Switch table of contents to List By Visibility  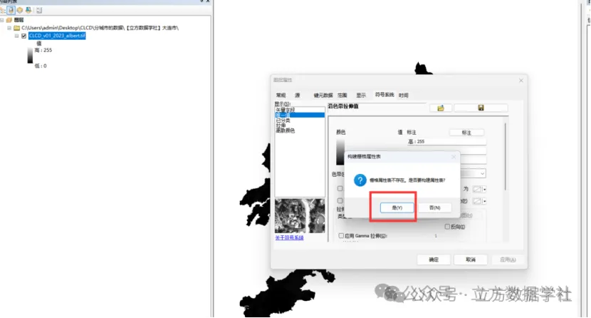click(20, 10)
